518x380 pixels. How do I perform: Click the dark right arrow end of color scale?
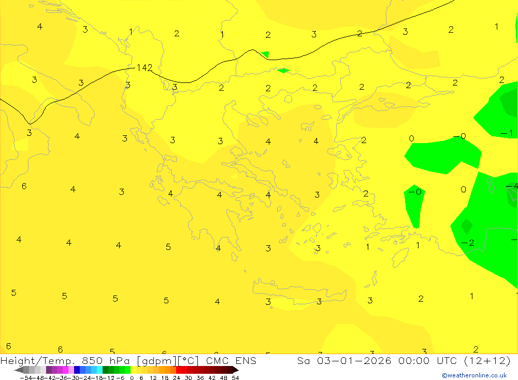236,370
